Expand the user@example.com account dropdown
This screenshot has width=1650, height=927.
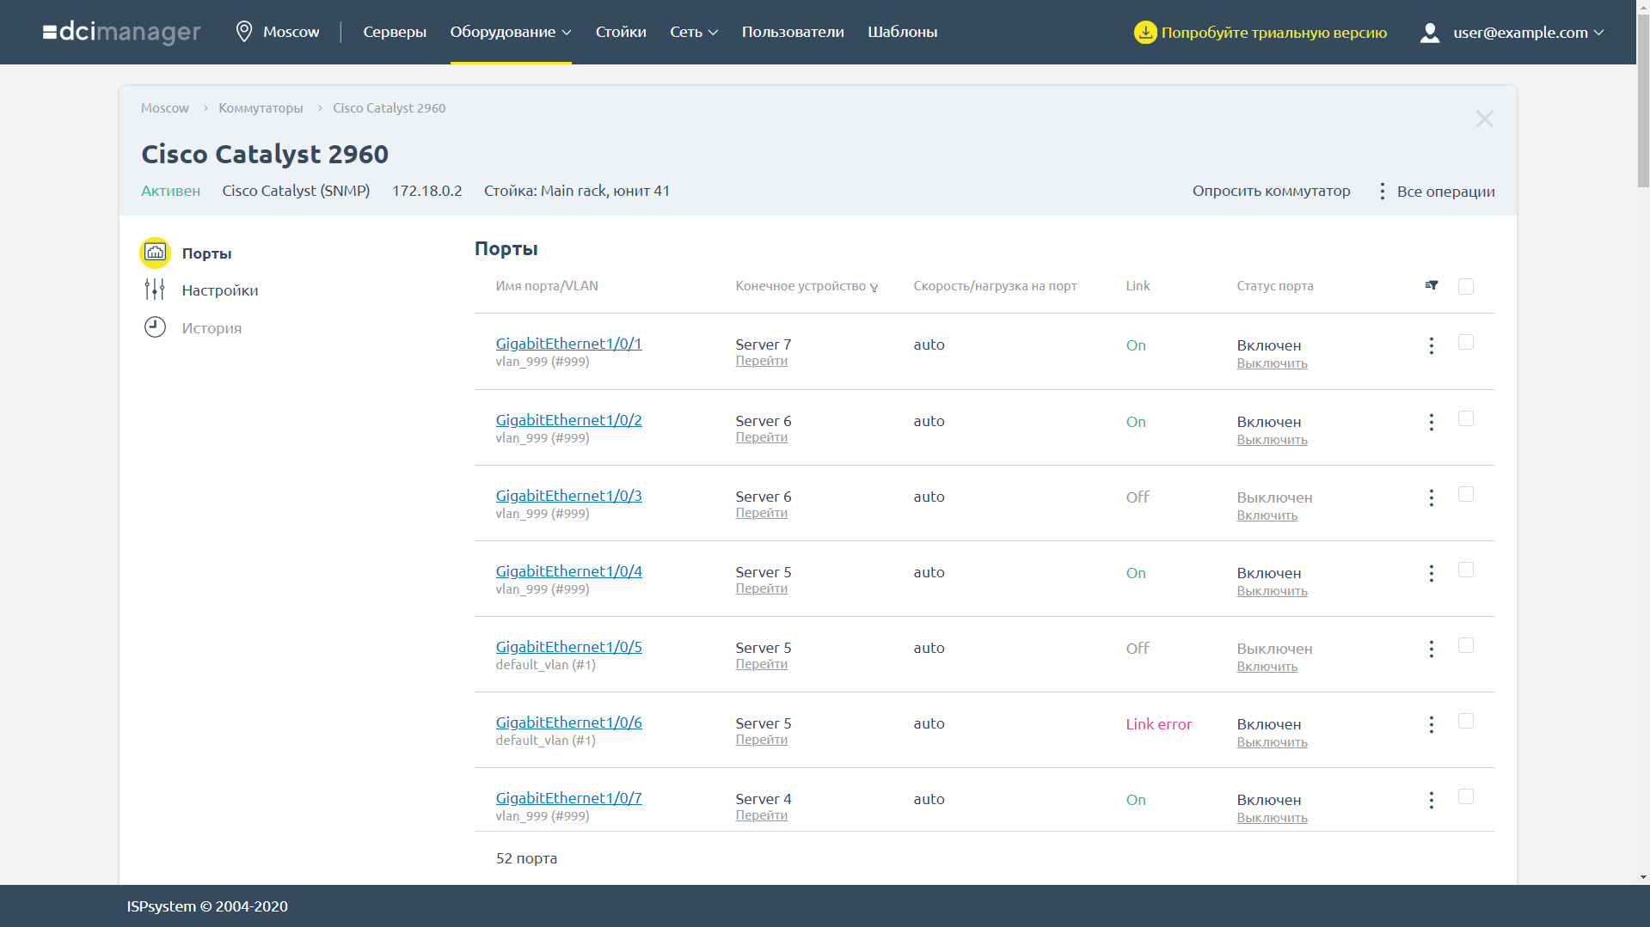click(x=1528, y=33)
